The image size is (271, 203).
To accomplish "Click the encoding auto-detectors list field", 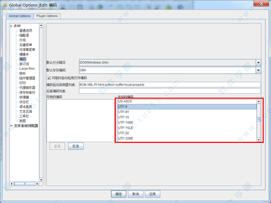I will pos(170,84).
